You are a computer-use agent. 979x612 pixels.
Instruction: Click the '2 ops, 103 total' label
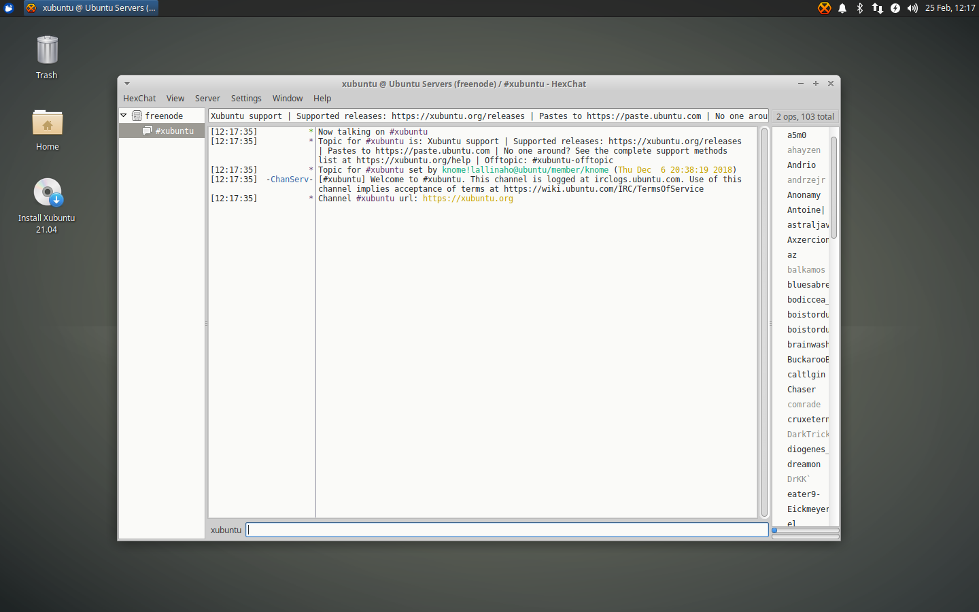point(805,116)
